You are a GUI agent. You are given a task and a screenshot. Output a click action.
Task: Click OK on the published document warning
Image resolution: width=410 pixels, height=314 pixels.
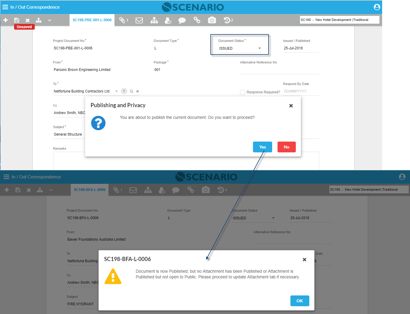tap(300, 301)
